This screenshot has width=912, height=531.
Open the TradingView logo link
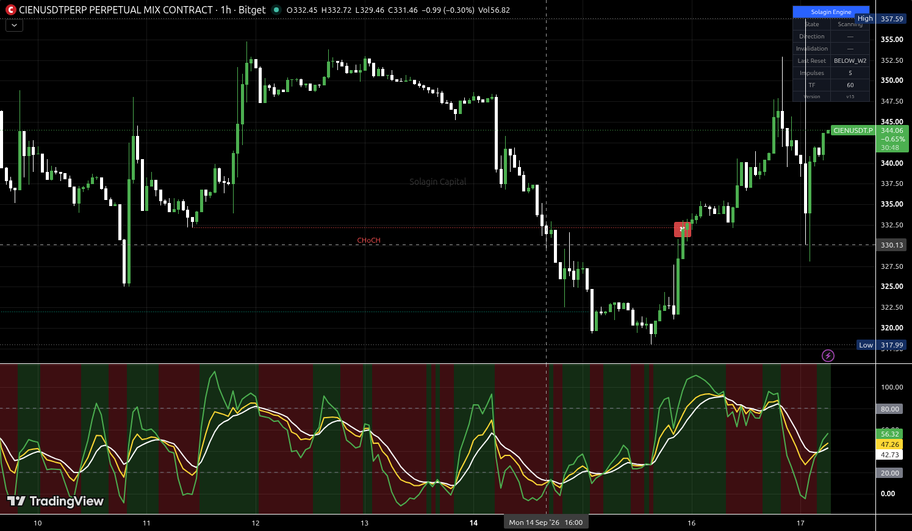pyautogui.click(x=56, y=501)
